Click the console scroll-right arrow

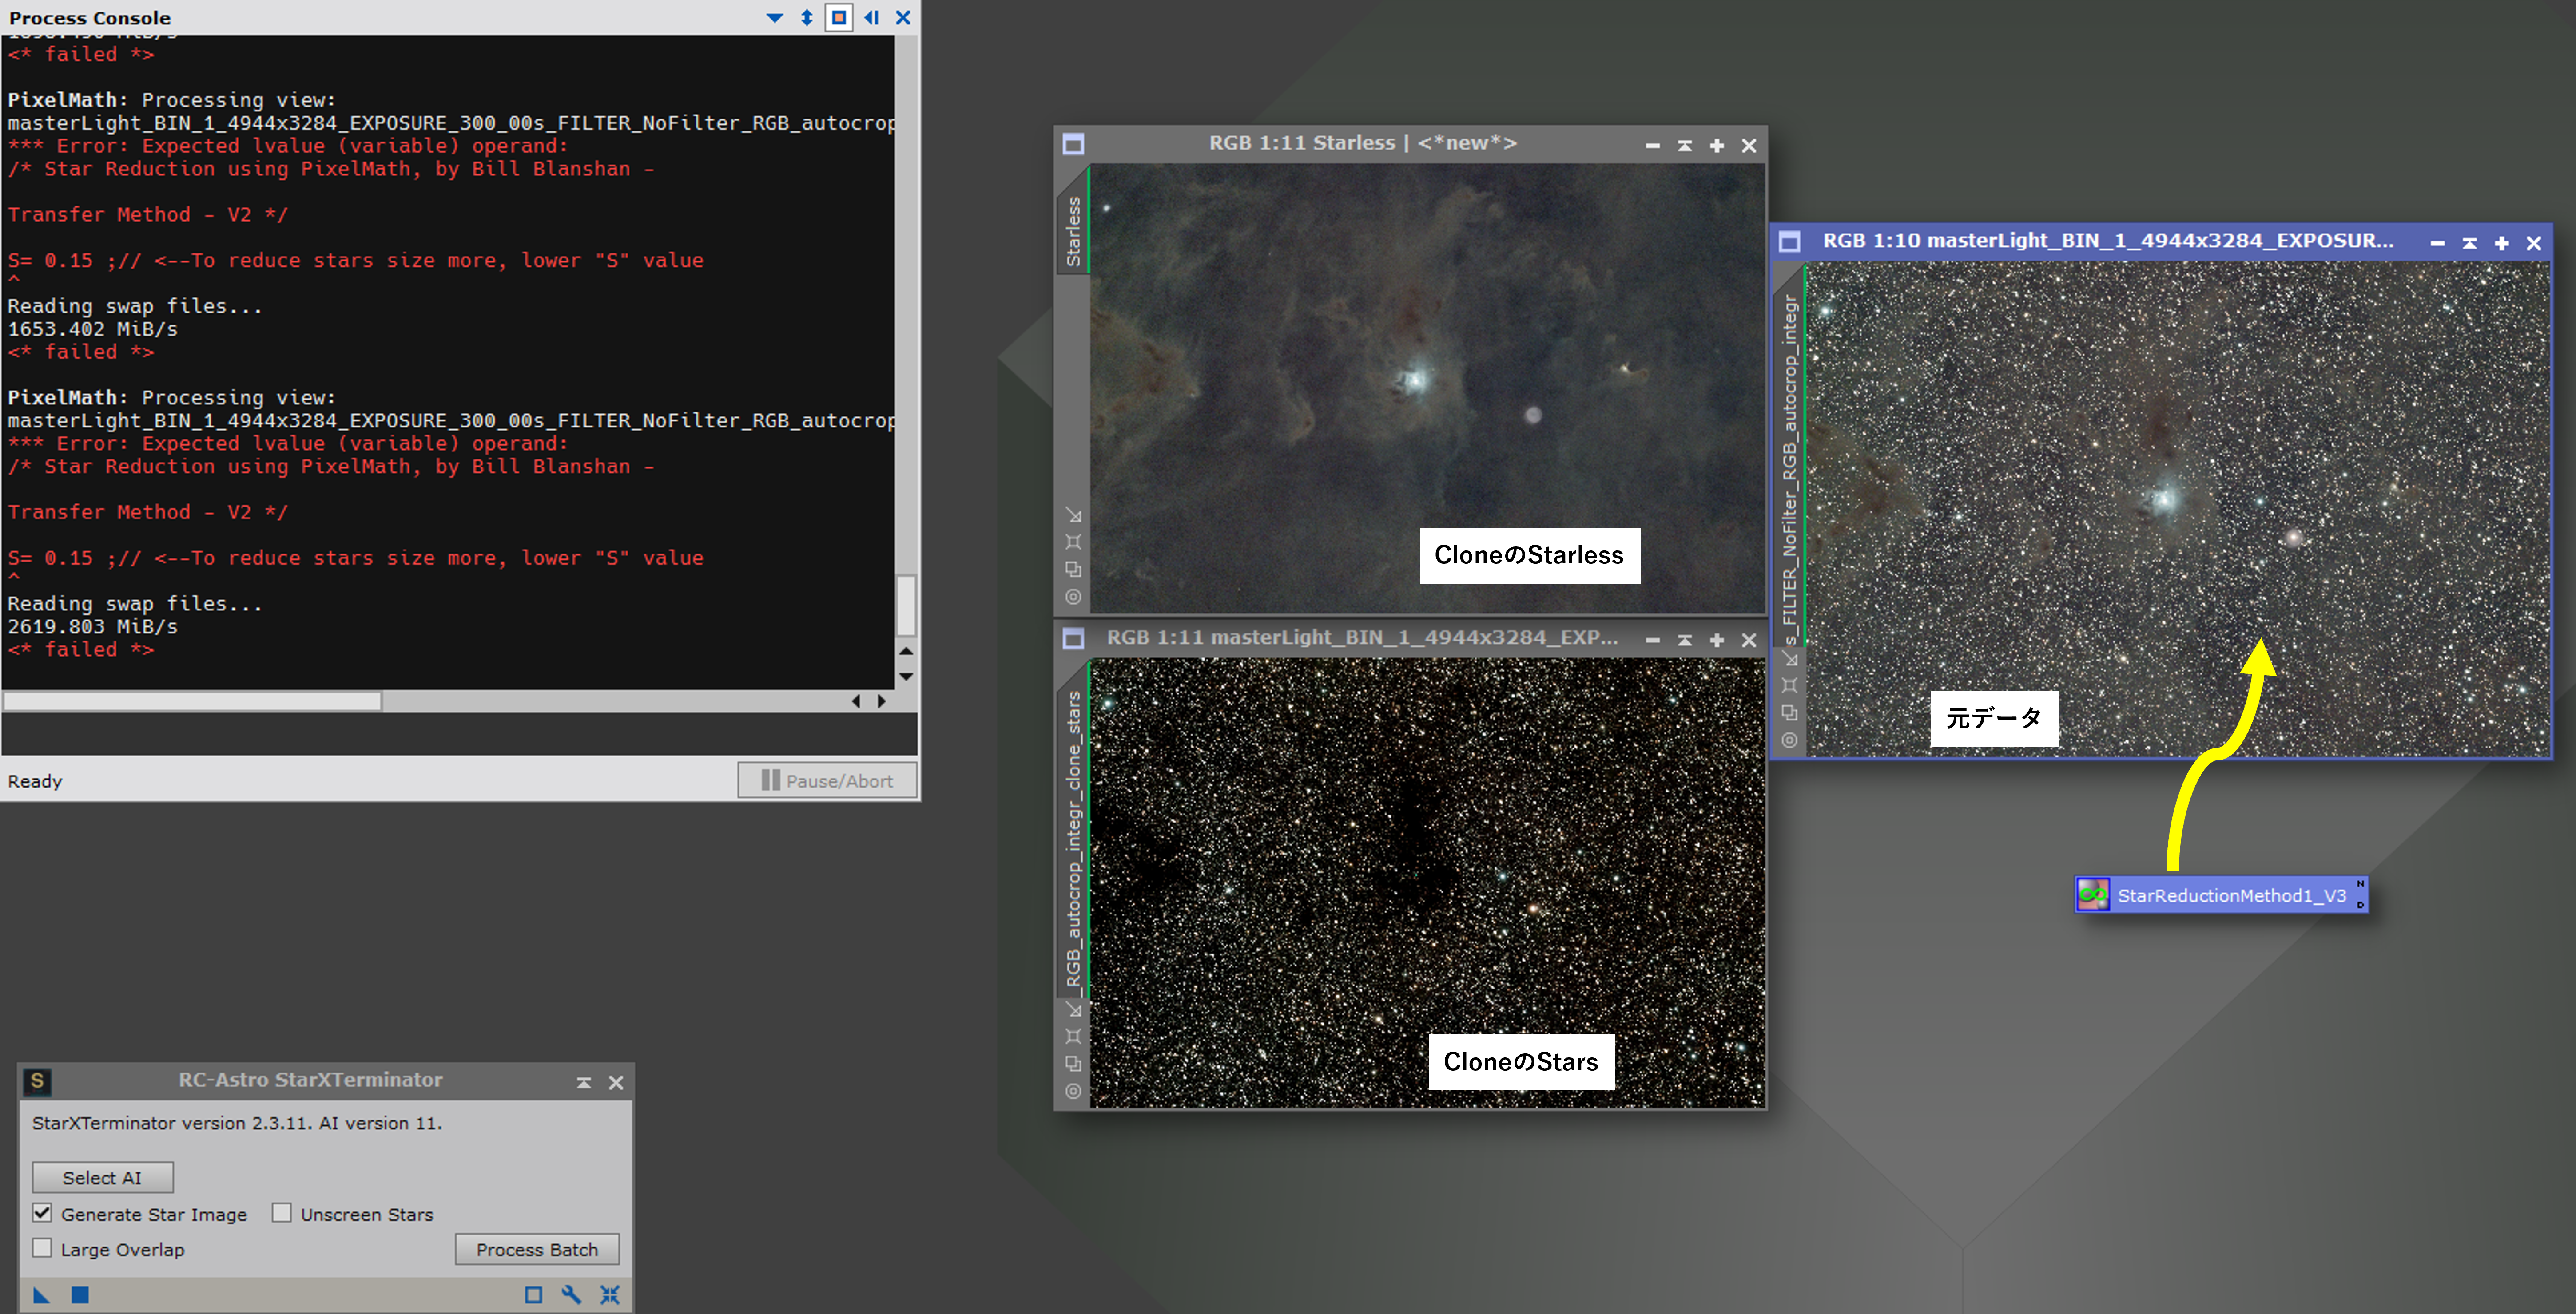pyautogui.click(x=881, y=701)
